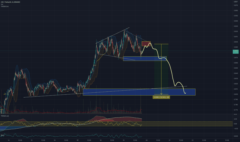Viewport: 240px width, 142px height.
Task: Click the 0.770 price axis label
Action: click(236, 110)
